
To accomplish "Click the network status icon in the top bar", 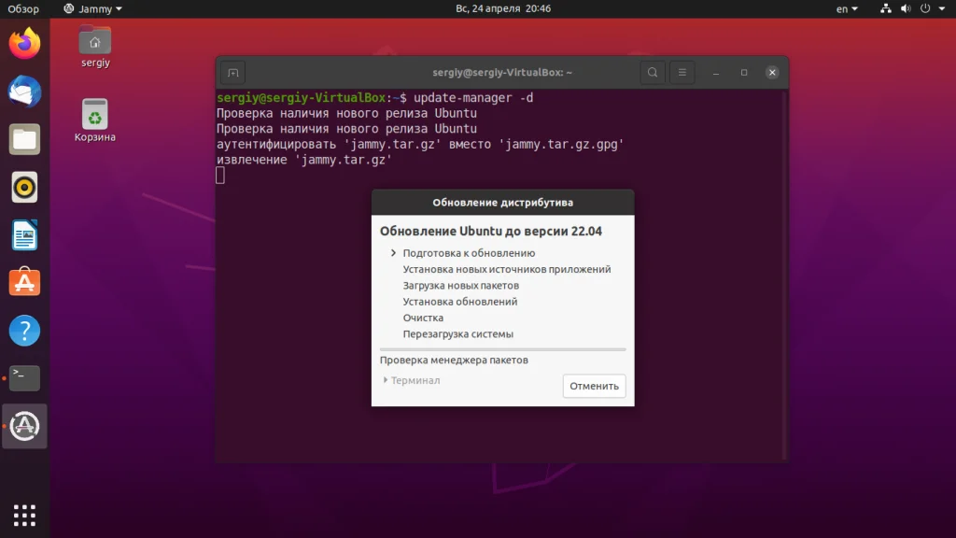I will 885,8.
